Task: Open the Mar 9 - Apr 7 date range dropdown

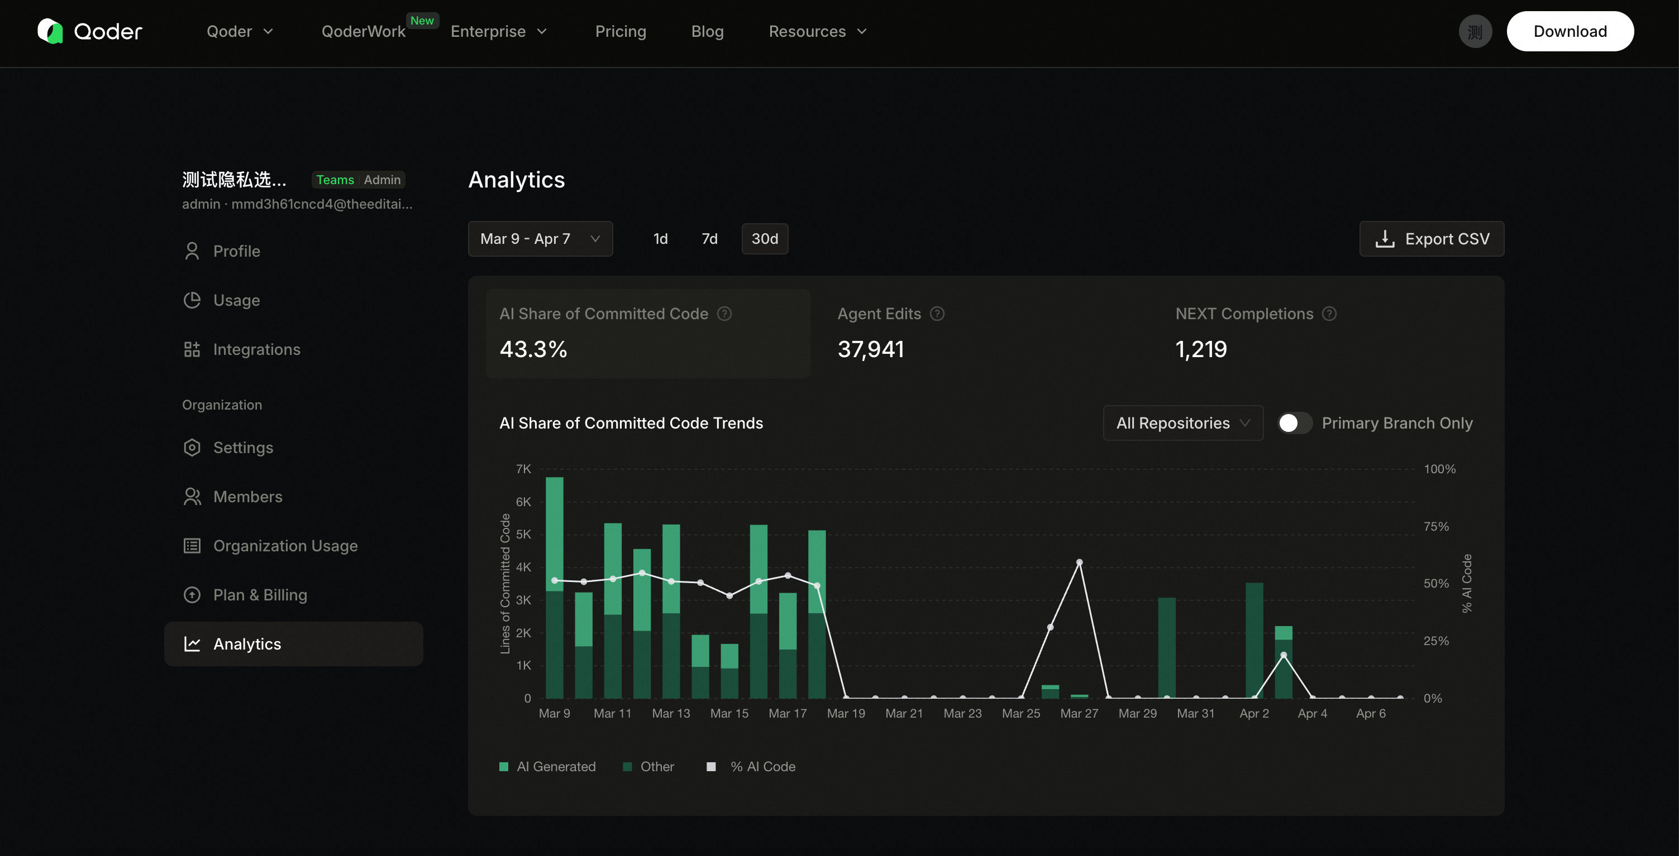Action: 540,239
